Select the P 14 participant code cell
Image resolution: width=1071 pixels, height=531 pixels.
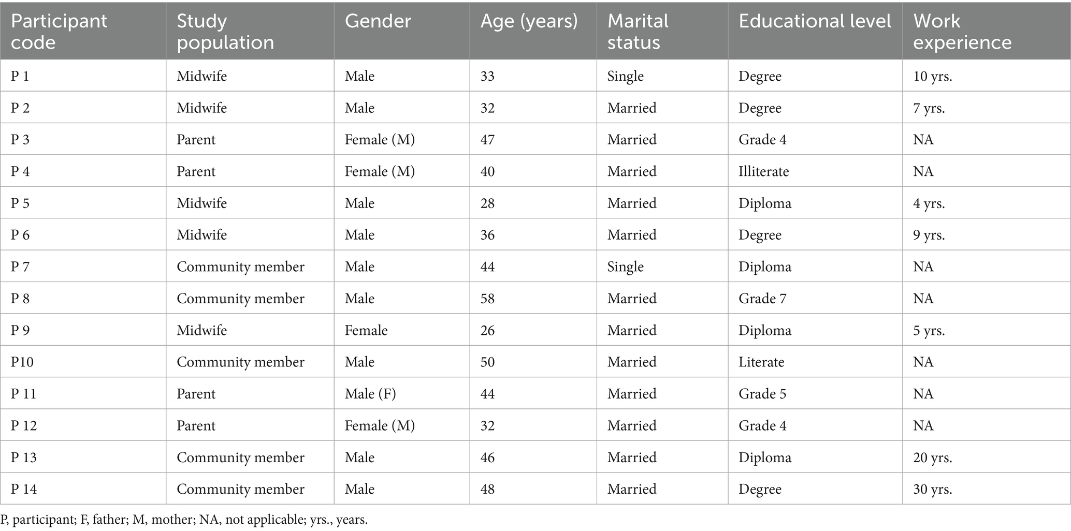[83, 489]
